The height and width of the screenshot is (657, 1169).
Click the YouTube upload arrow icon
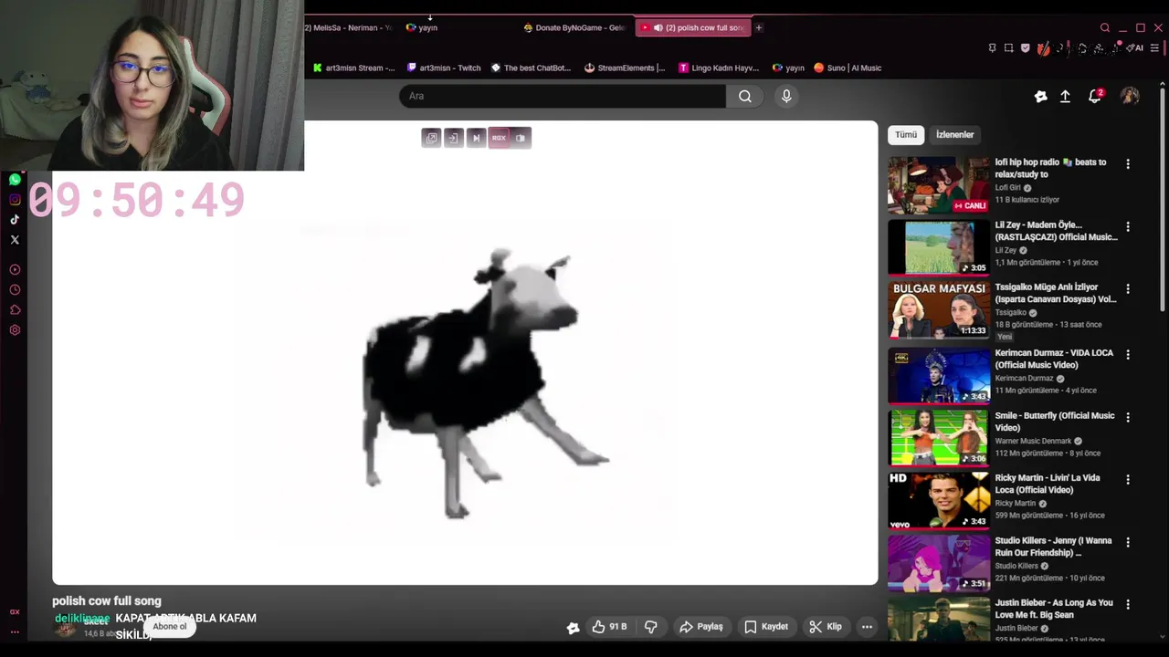point(1065,96)
